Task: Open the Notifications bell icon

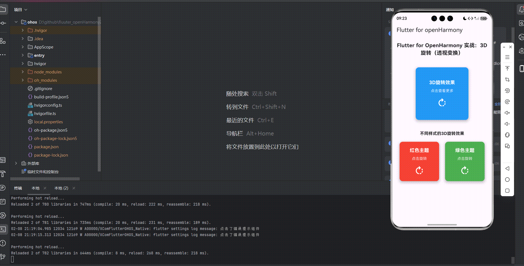Action: (521, 10)
